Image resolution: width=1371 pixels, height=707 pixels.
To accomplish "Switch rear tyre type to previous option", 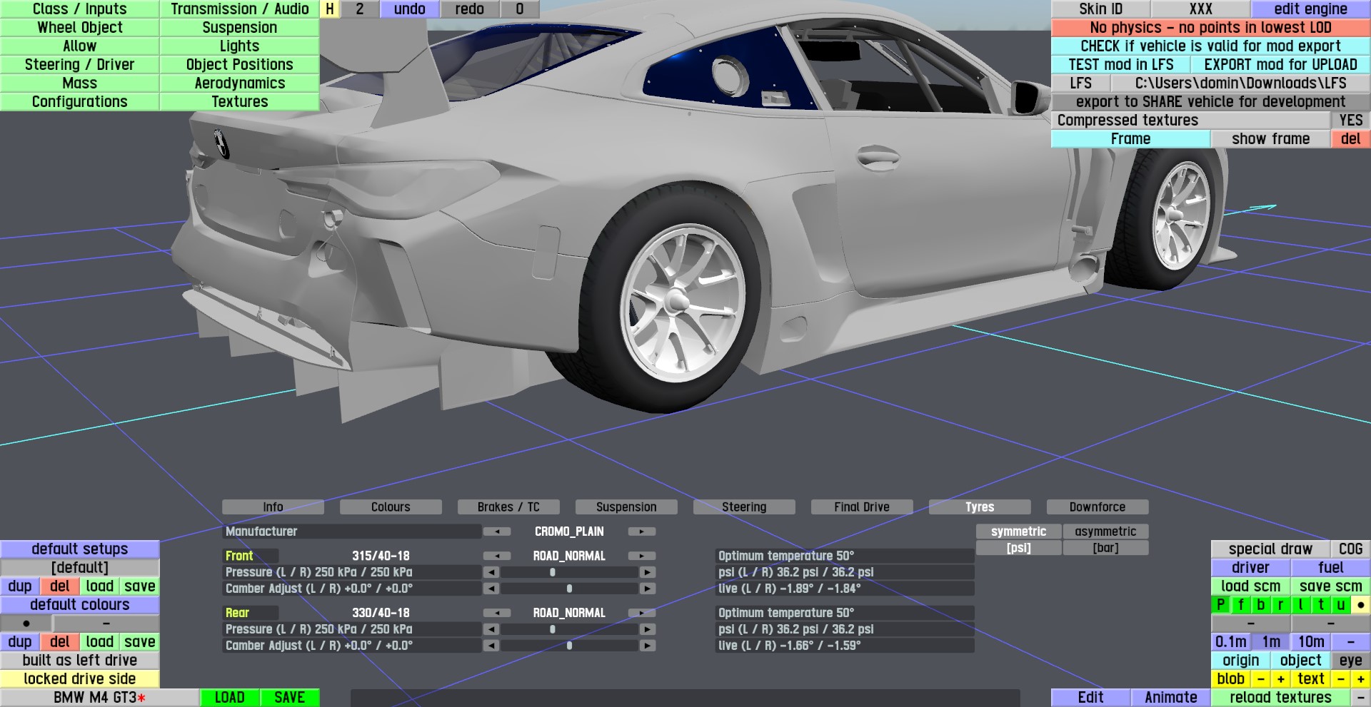I will (x=497, y=613).
